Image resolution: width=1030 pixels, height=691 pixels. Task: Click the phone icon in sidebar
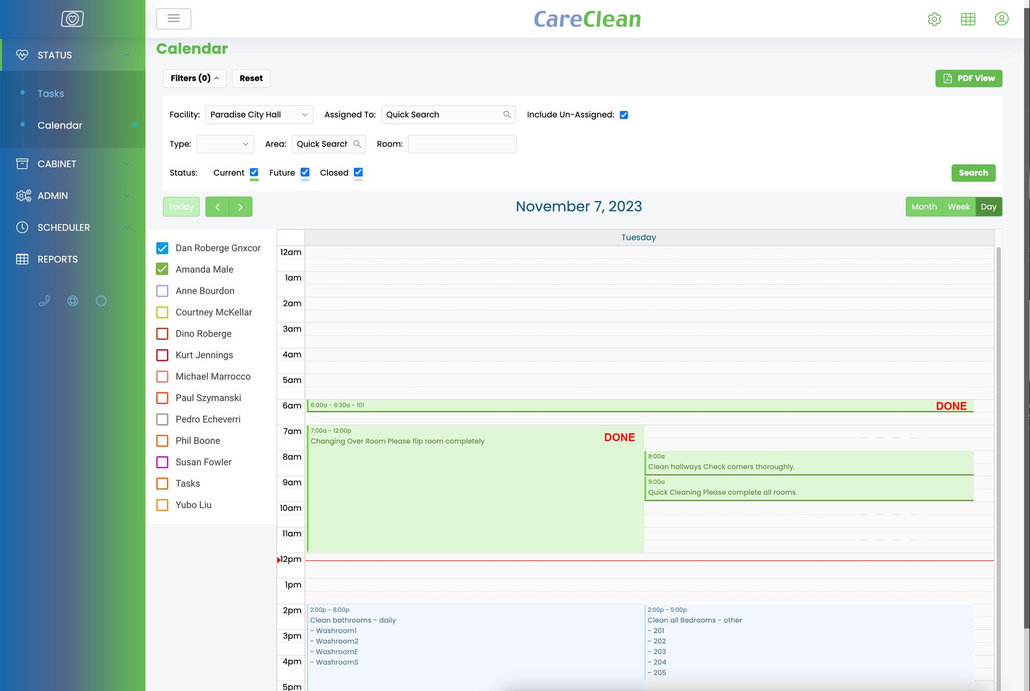tap(44, 300)
